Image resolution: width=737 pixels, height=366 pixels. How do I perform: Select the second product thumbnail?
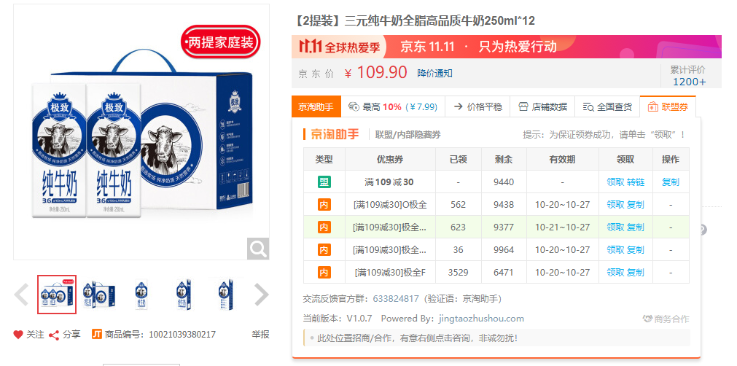(99, 295)
